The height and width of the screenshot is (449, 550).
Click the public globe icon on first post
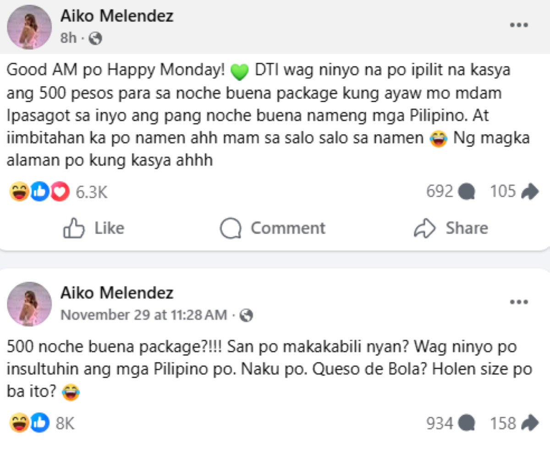click(96, 39)
